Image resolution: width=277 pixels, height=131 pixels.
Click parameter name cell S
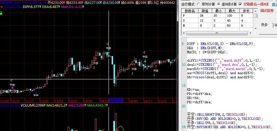(x=190, y=20)
